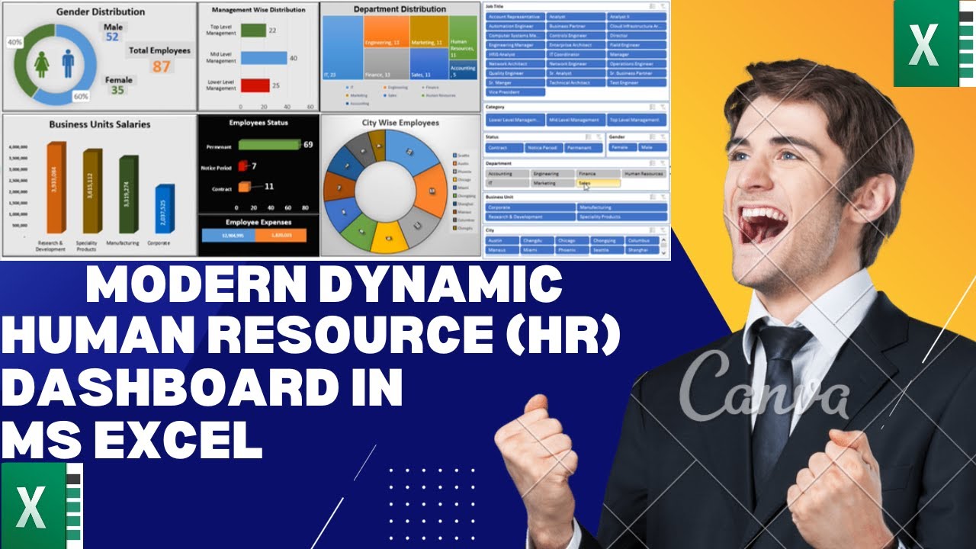Toggle Multi-Select icon on Category slicer

point(652,107)
